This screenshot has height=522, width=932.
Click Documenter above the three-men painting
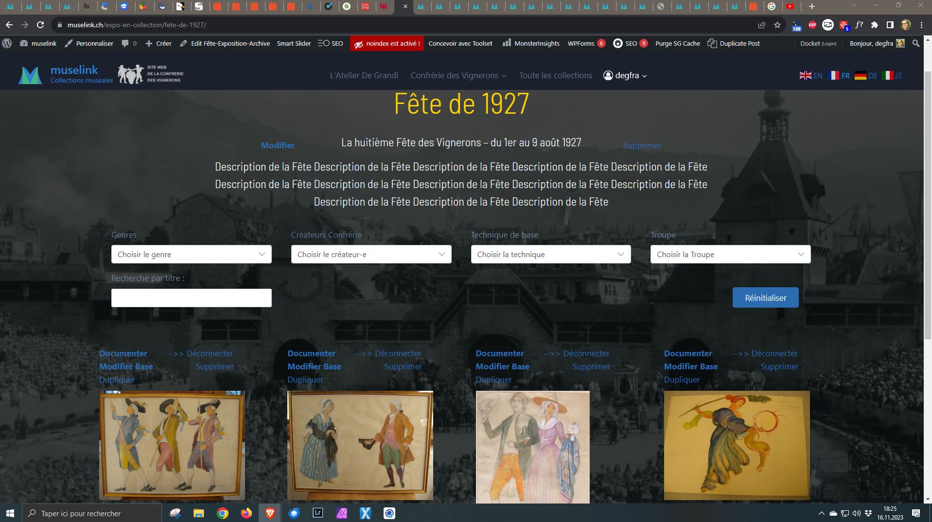123,353
